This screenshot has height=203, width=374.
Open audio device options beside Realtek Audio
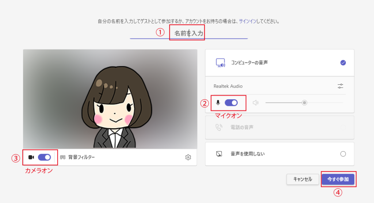pos(340,86)
